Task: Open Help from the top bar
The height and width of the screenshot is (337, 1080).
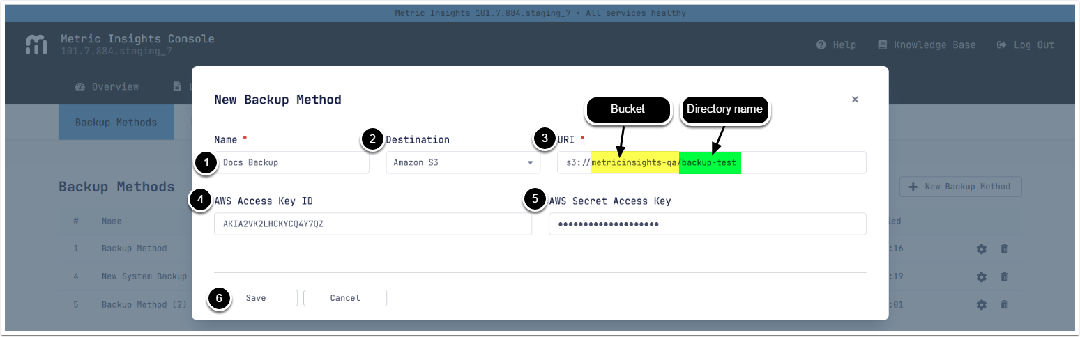Action: pyautogui.click(x=837, y=45)
